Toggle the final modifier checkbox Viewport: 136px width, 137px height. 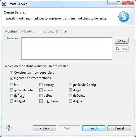[58, 31]
